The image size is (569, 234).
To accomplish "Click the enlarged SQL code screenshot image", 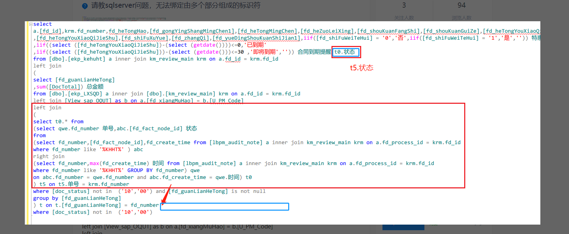I will point(283,123).
